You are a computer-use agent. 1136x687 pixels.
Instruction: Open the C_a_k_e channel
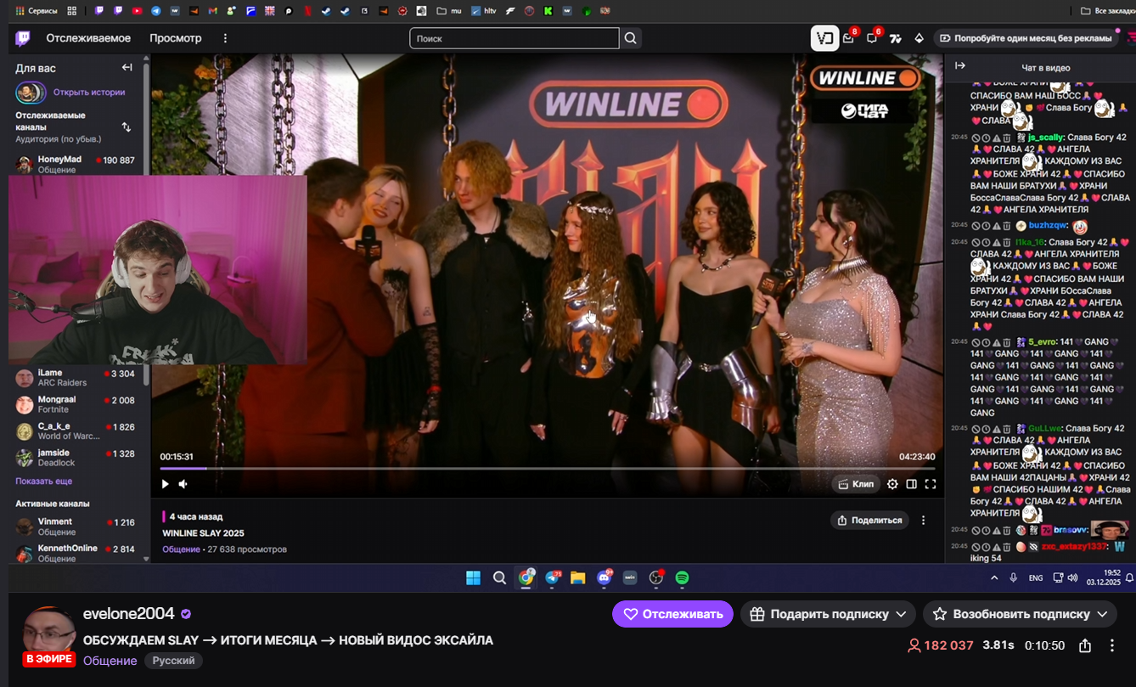coord(75,431)
